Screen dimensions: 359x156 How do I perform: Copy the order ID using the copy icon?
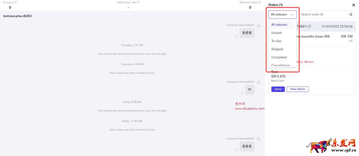tap(309, 27)
